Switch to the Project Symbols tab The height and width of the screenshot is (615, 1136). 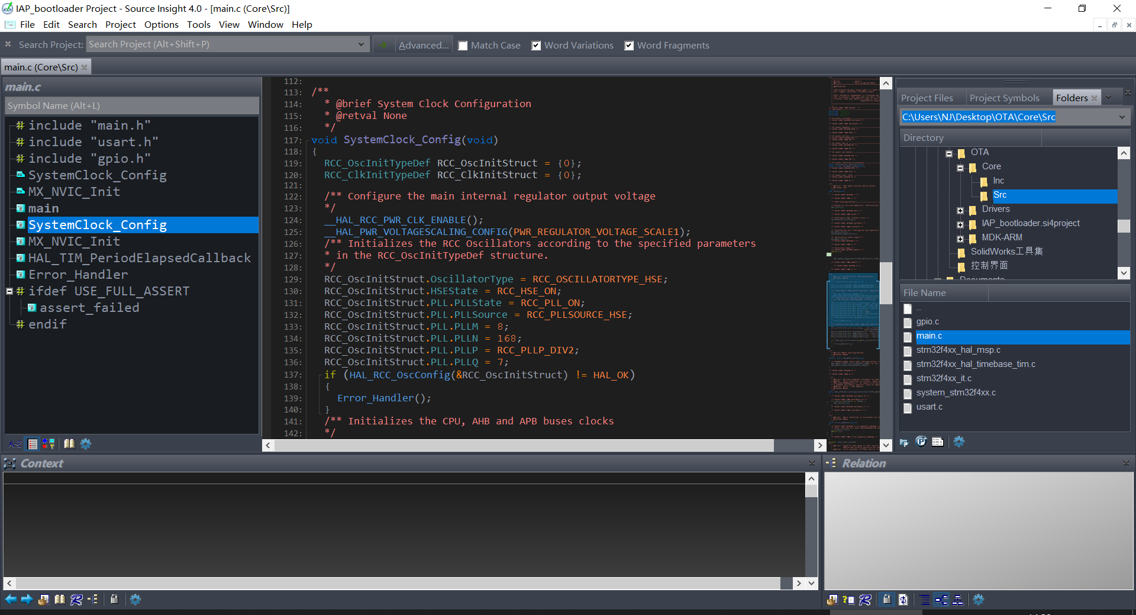(x=1004, y=97)
